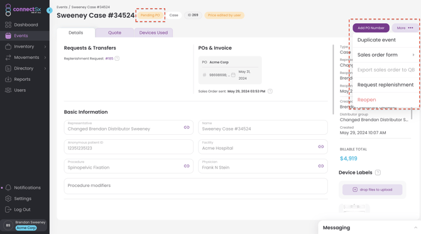Expand the Messaging panel chevron

(x=415, y=228)
